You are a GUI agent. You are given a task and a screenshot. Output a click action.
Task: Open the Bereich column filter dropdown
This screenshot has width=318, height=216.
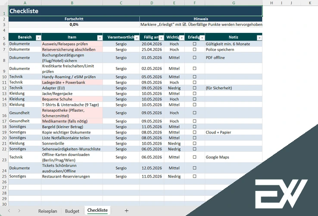coord(38,38)
